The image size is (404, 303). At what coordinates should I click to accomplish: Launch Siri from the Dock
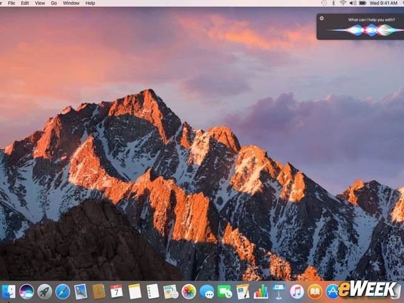(x=27, y=292)
